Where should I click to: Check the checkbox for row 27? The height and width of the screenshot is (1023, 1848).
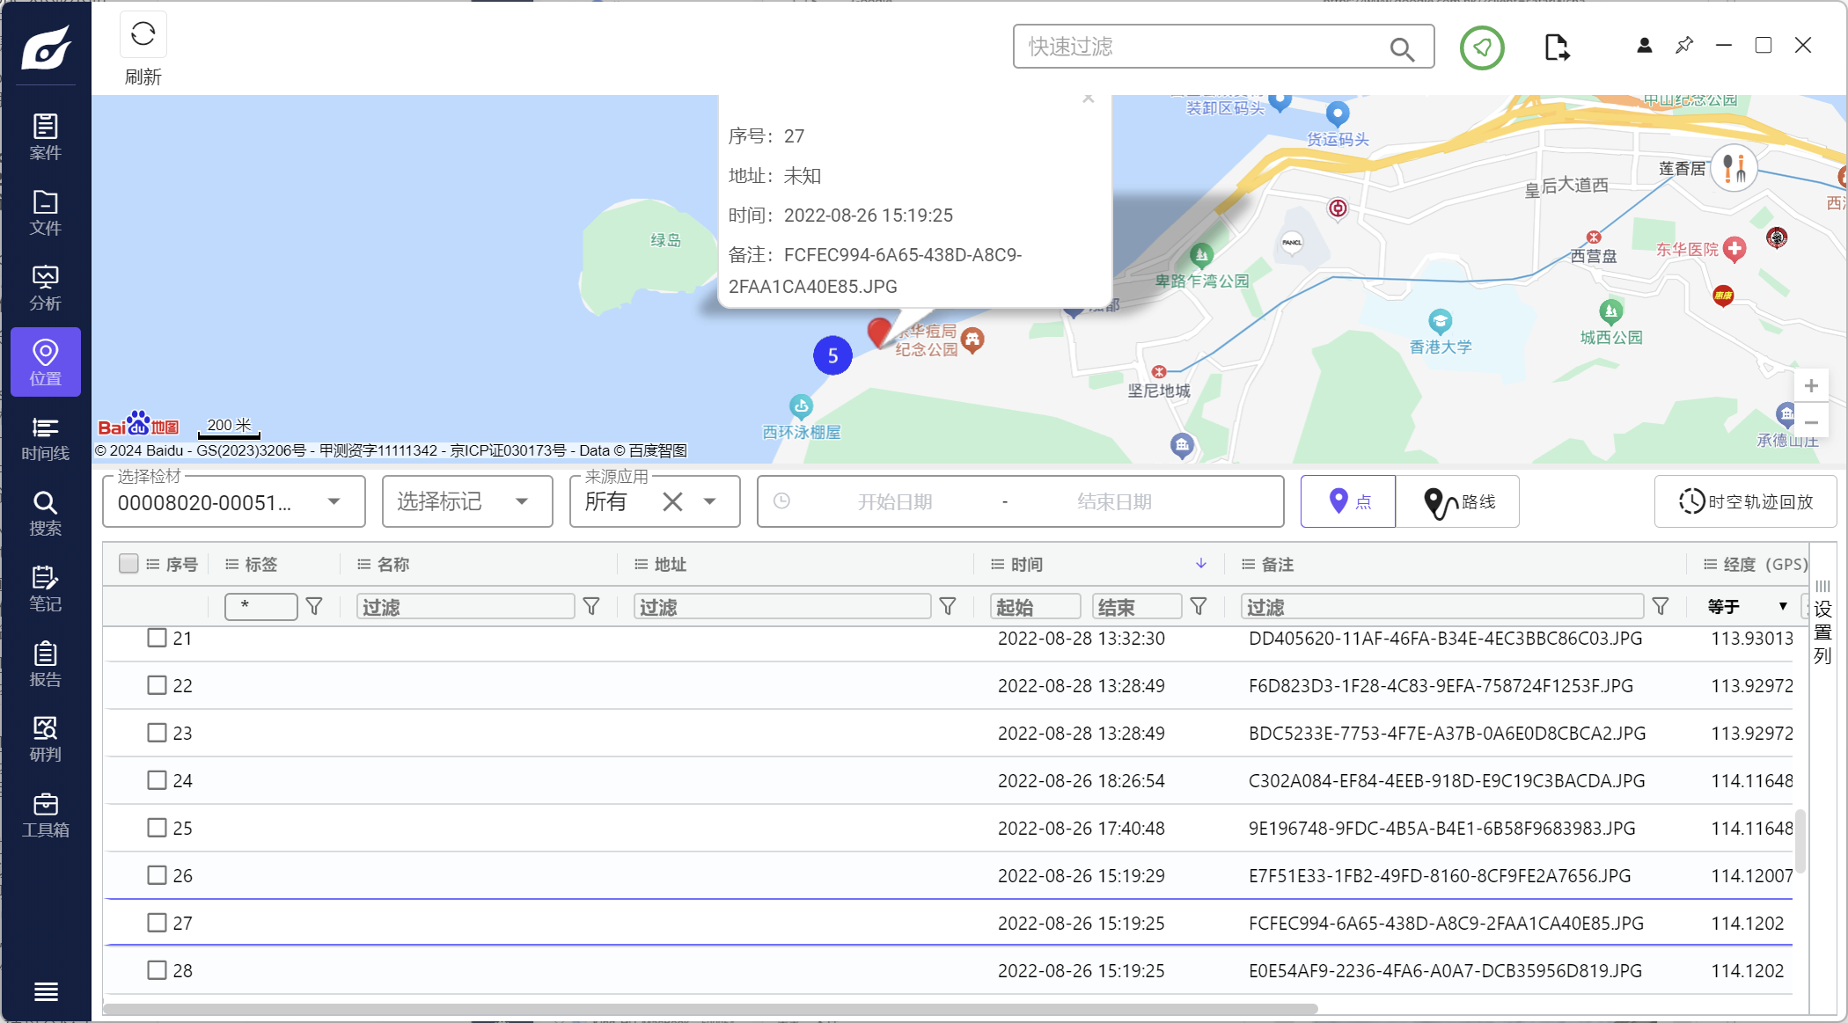[157, 923]
